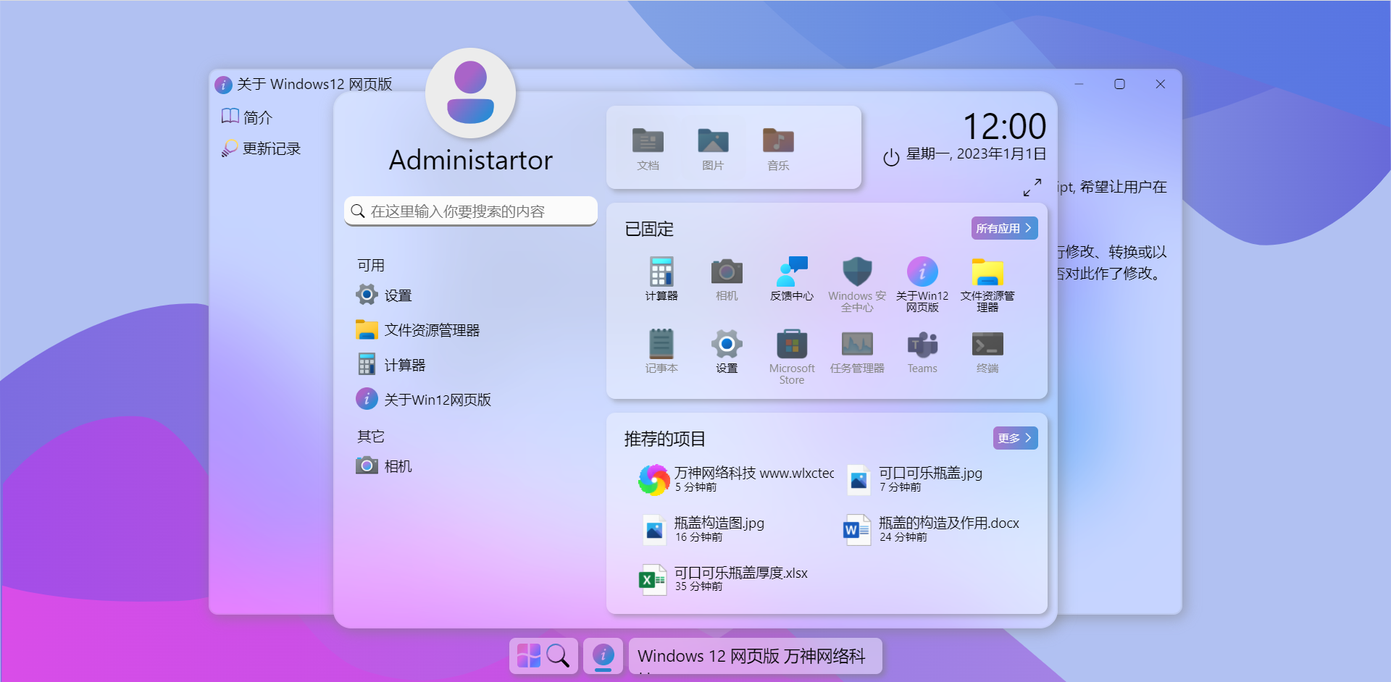Open the 图片 folder shortcut
The image size is (1391, 682).
click(713, 148)
